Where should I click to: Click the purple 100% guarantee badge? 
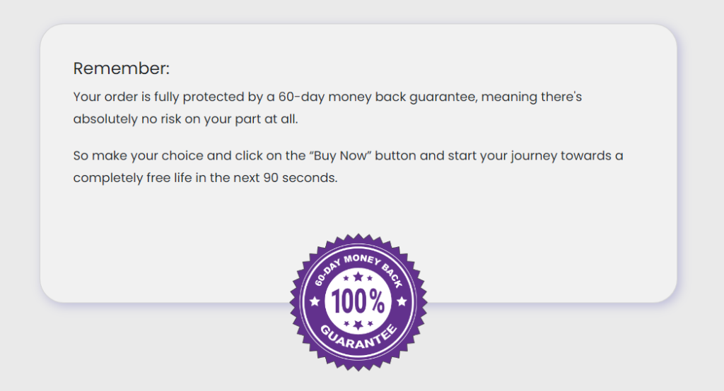click(x=358, y=302)
